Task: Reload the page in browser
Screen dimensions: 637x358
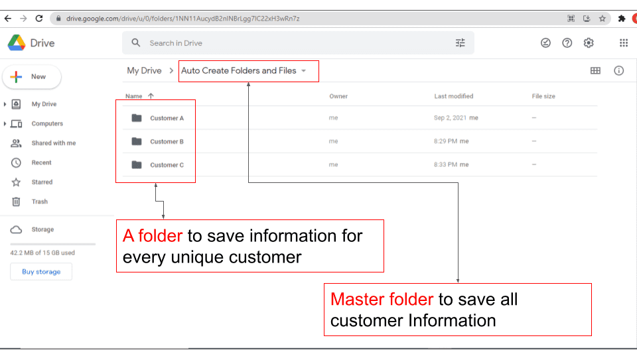Action: pos(39,19)
